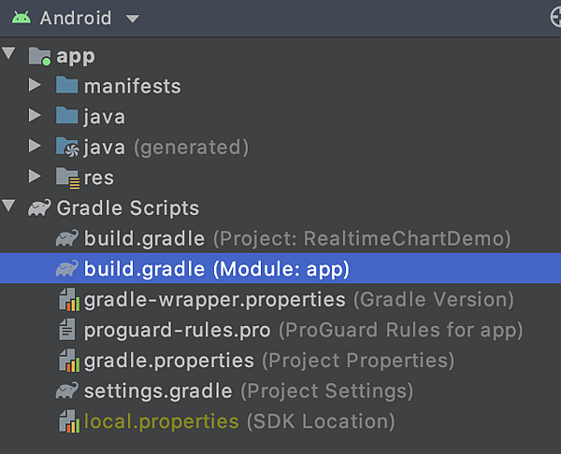Image resolution: width=561 pixels, height=454 pixels.
Task: Click the java (generated) folder icon
Action: point(67,147)
